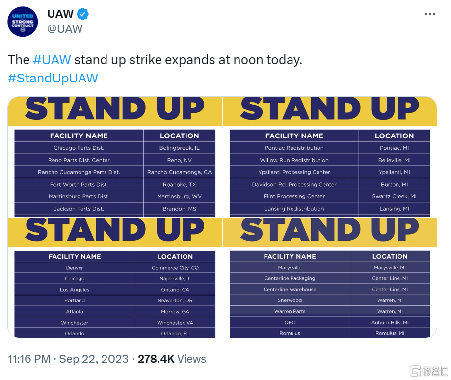Click the blue verified badge

tap(83, 14)
